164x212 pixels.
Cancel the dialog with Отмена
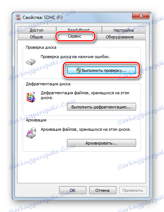tap(103, 190)
